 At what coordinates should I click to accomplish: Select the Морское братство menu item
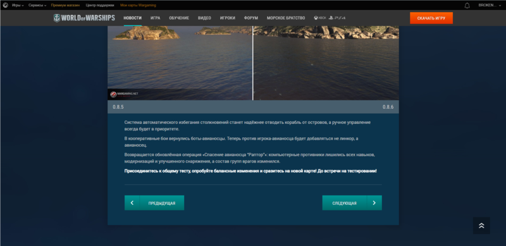coord(286,18)
